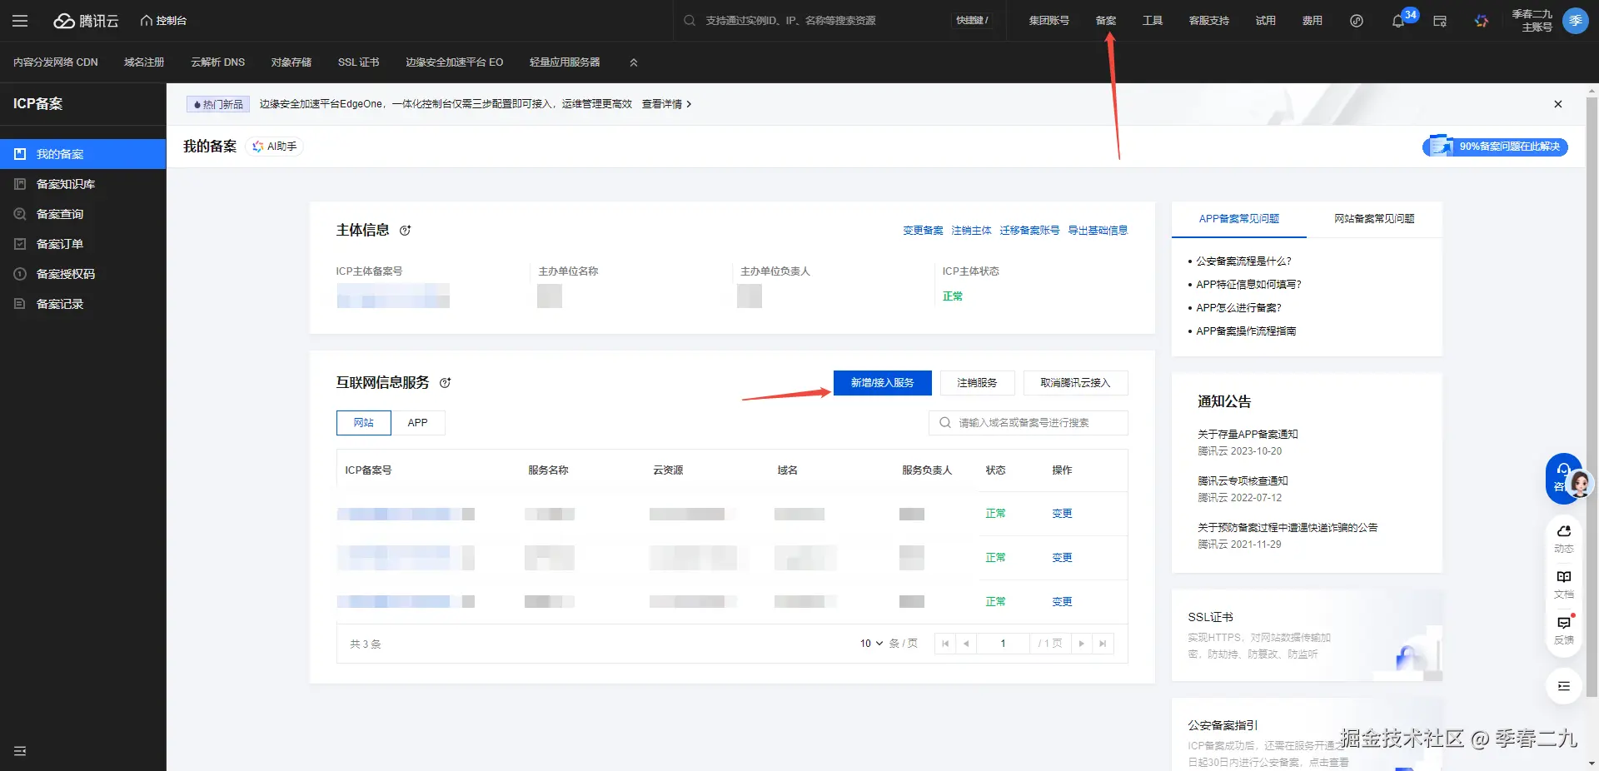This screenshot has height=771, width=1599.
Task: Click 新增/接入服务 button
Action: (883, 383)
